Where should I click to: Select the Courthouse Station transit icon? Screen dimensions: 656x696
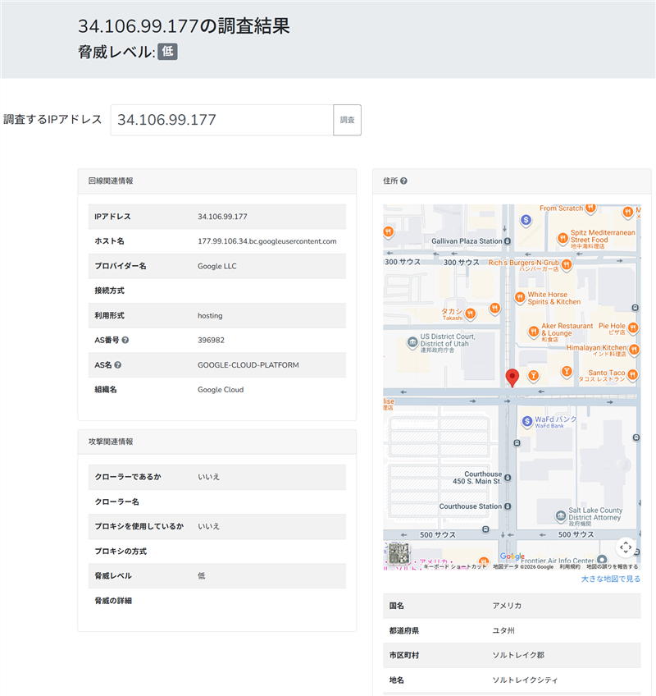[508, 506]
